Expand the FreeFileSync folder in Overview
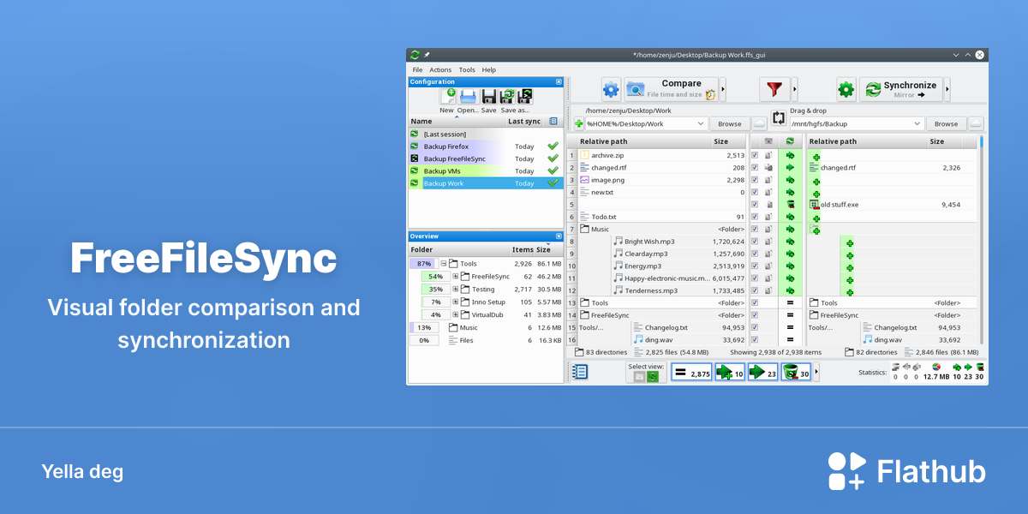1028x514 pixels. coord(456,277)
